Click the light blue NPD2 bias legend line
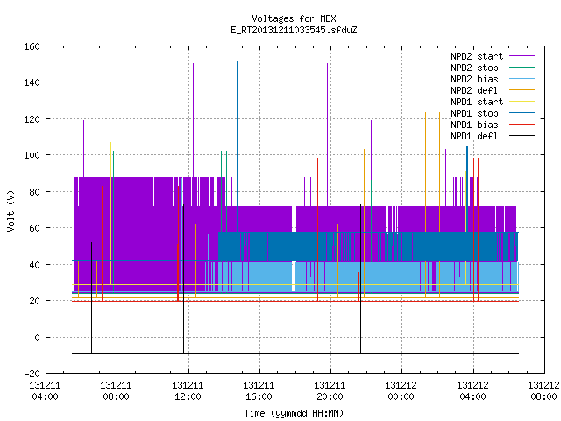 522,79
